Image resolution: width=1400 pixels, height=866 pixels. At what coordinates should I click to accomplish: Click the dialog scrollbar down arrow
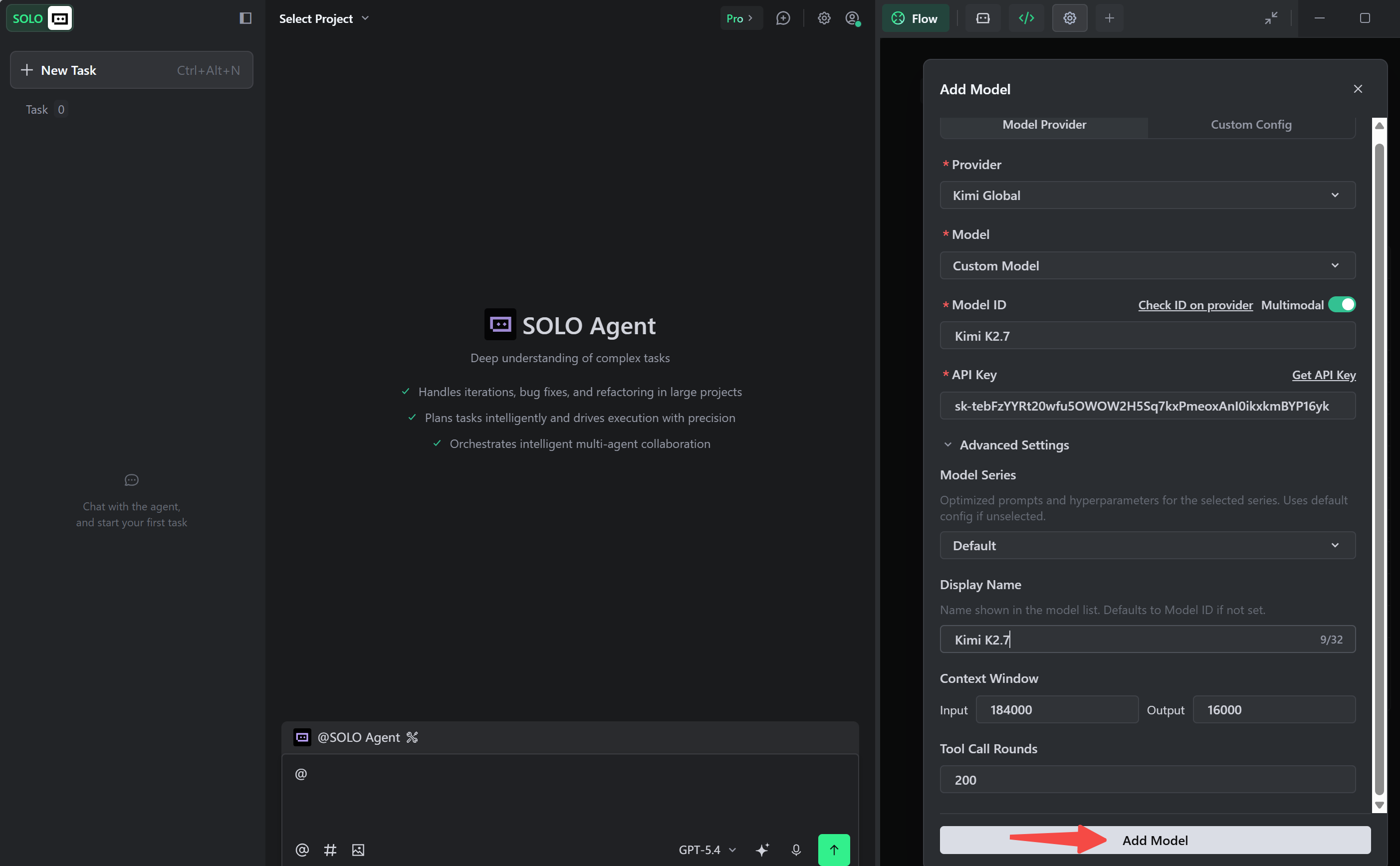click(x=1380, y=805)
